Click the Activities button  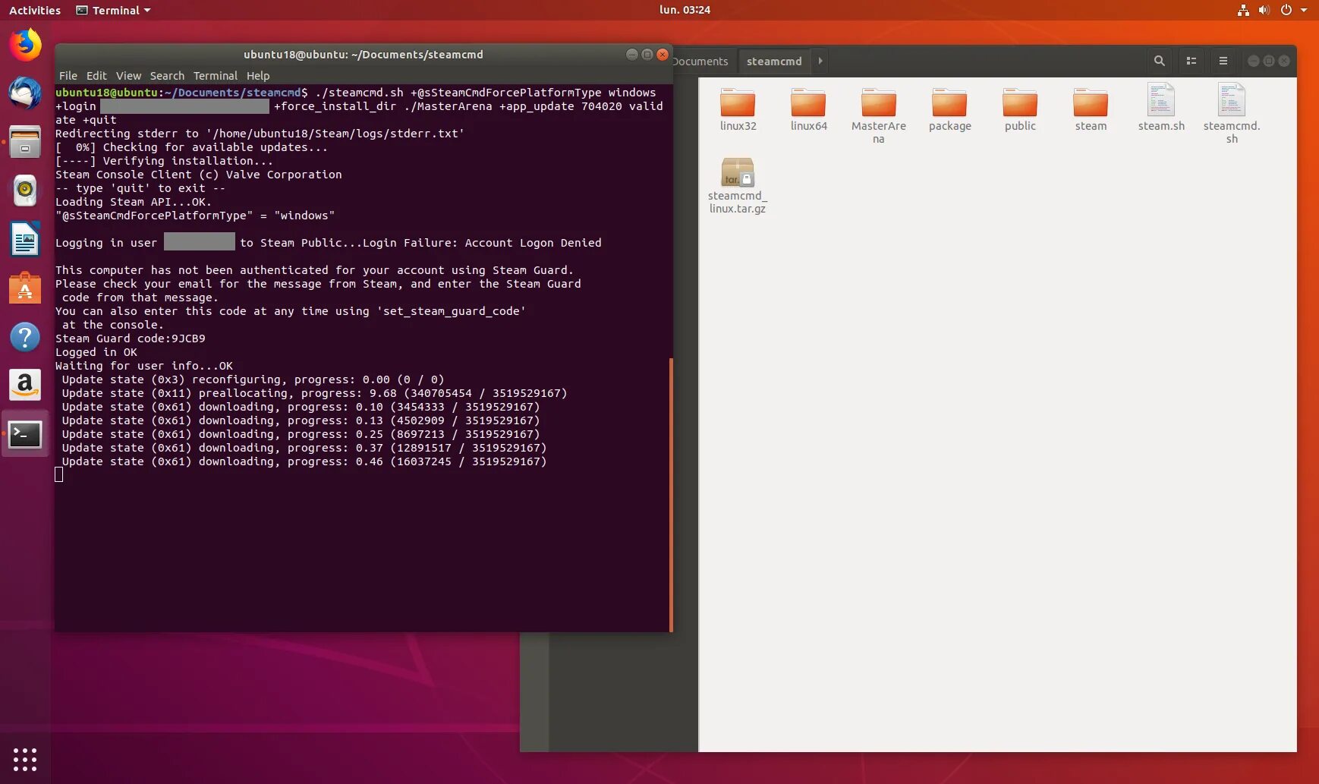35,10
